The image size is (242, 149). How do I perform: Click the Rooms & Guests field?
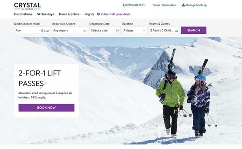tap(164, 31)
